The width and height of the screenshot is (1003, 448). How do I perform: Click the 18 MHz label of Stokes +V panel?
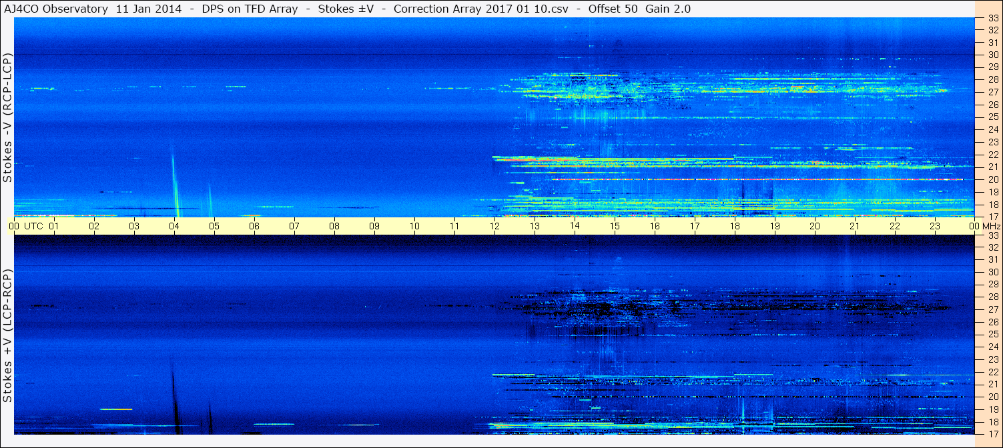click(993, 421)
